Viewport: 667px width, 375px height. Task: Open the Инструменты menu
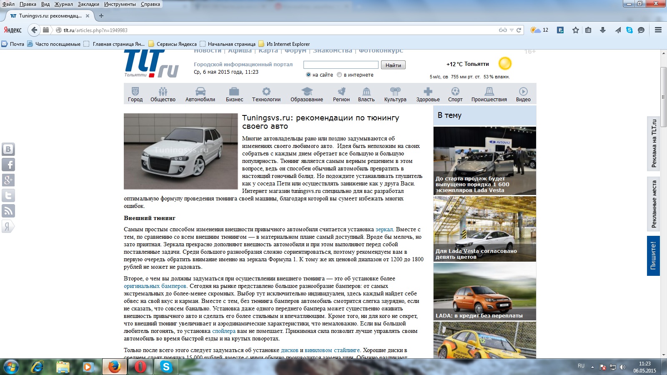click(120, 4)
